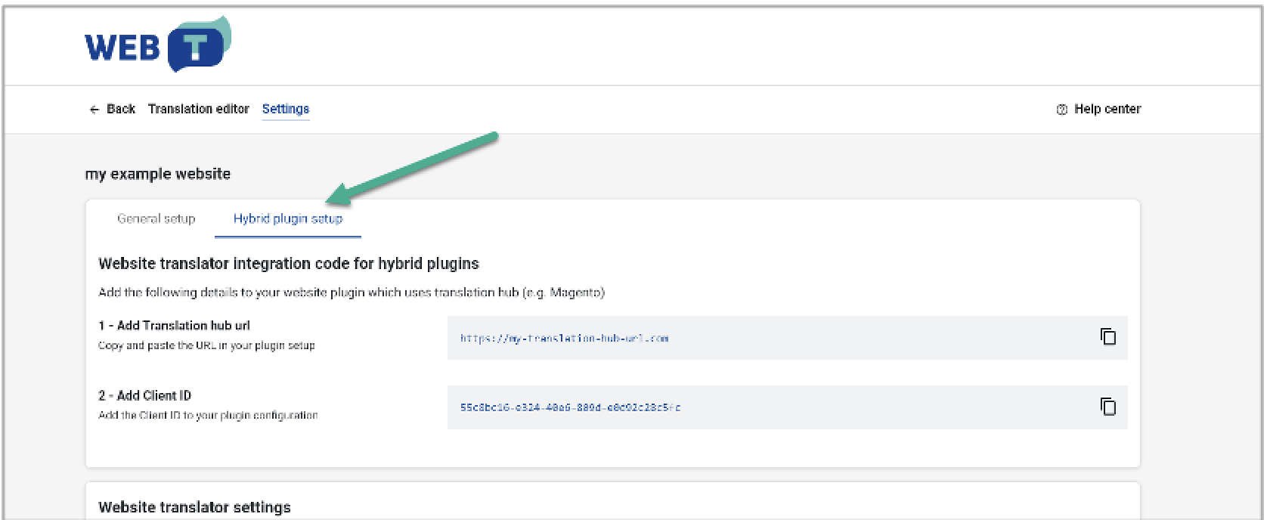This screenshot has height=520, width=1270.
Task: Select the Settings navigation item
Action: [286, 109]
